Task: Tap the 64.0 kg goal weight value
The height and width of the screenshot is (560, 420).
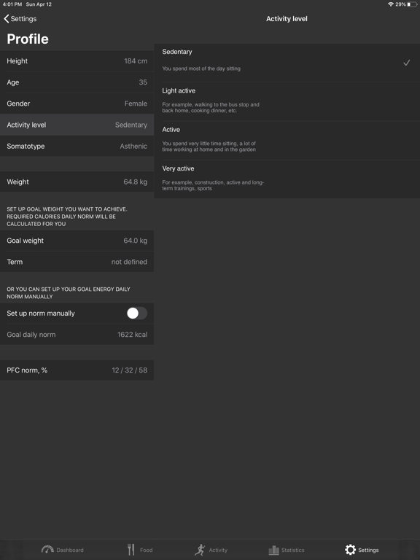Action: [135, 241]
